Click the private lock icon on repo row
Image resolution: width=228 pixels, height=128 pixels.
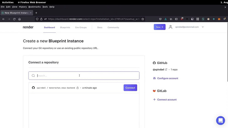click(77, 88)
